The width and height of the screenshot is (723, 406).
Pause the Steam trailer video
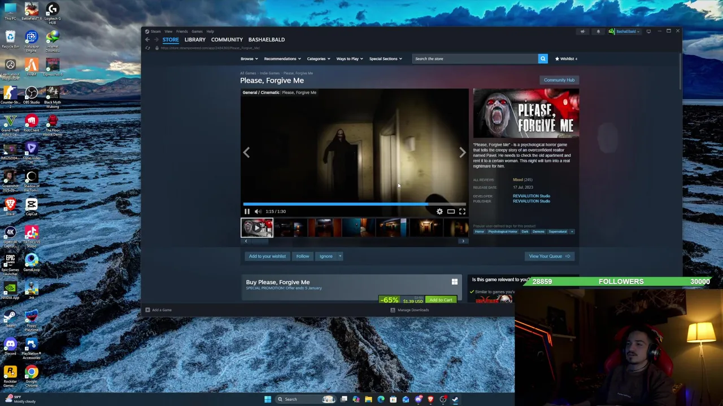[247, 211]
